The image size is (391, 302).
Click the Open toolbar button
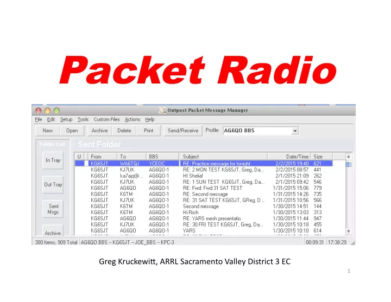[x=72, y=131]
